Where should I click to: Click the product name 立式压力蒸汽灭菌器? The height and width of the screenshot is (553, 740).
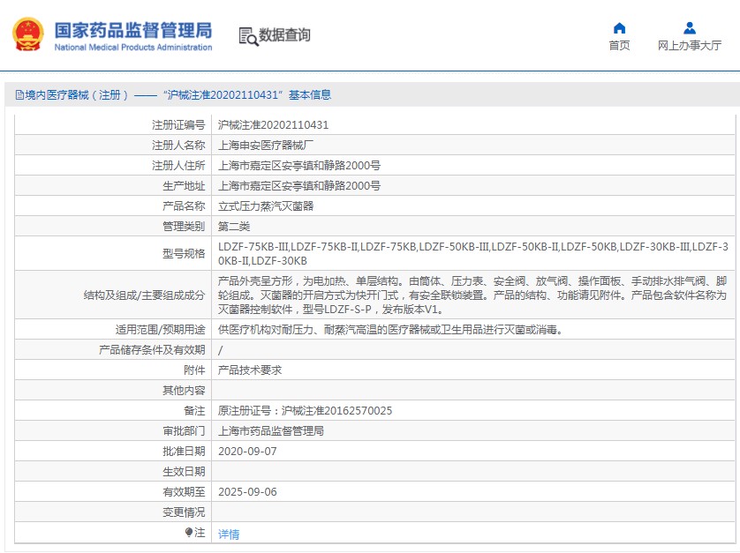click(x=266, y=206)
